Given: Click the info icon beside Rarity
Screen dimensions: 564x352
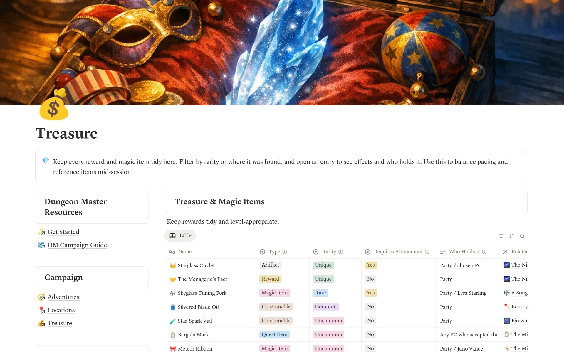Looking at the screenshot, I should coord(341,252).
